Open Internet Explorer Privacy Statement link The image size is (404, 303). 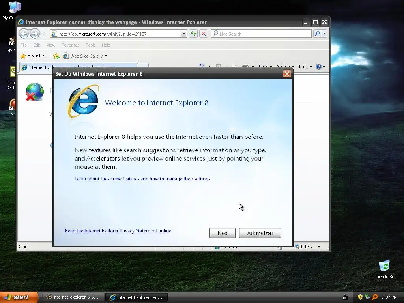coord(118,230)
